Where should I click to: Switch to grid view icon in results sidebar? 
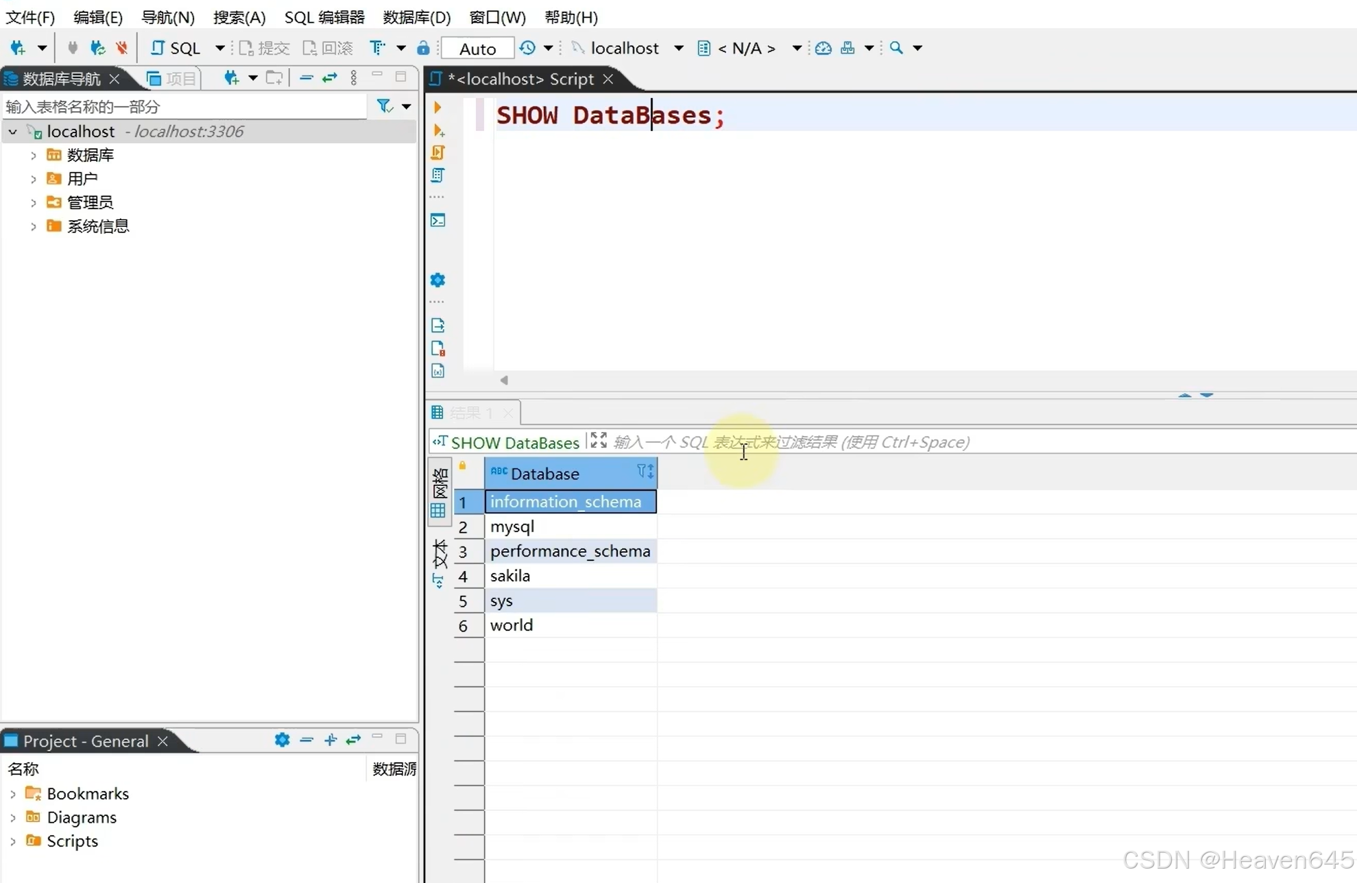click(438, 511)
